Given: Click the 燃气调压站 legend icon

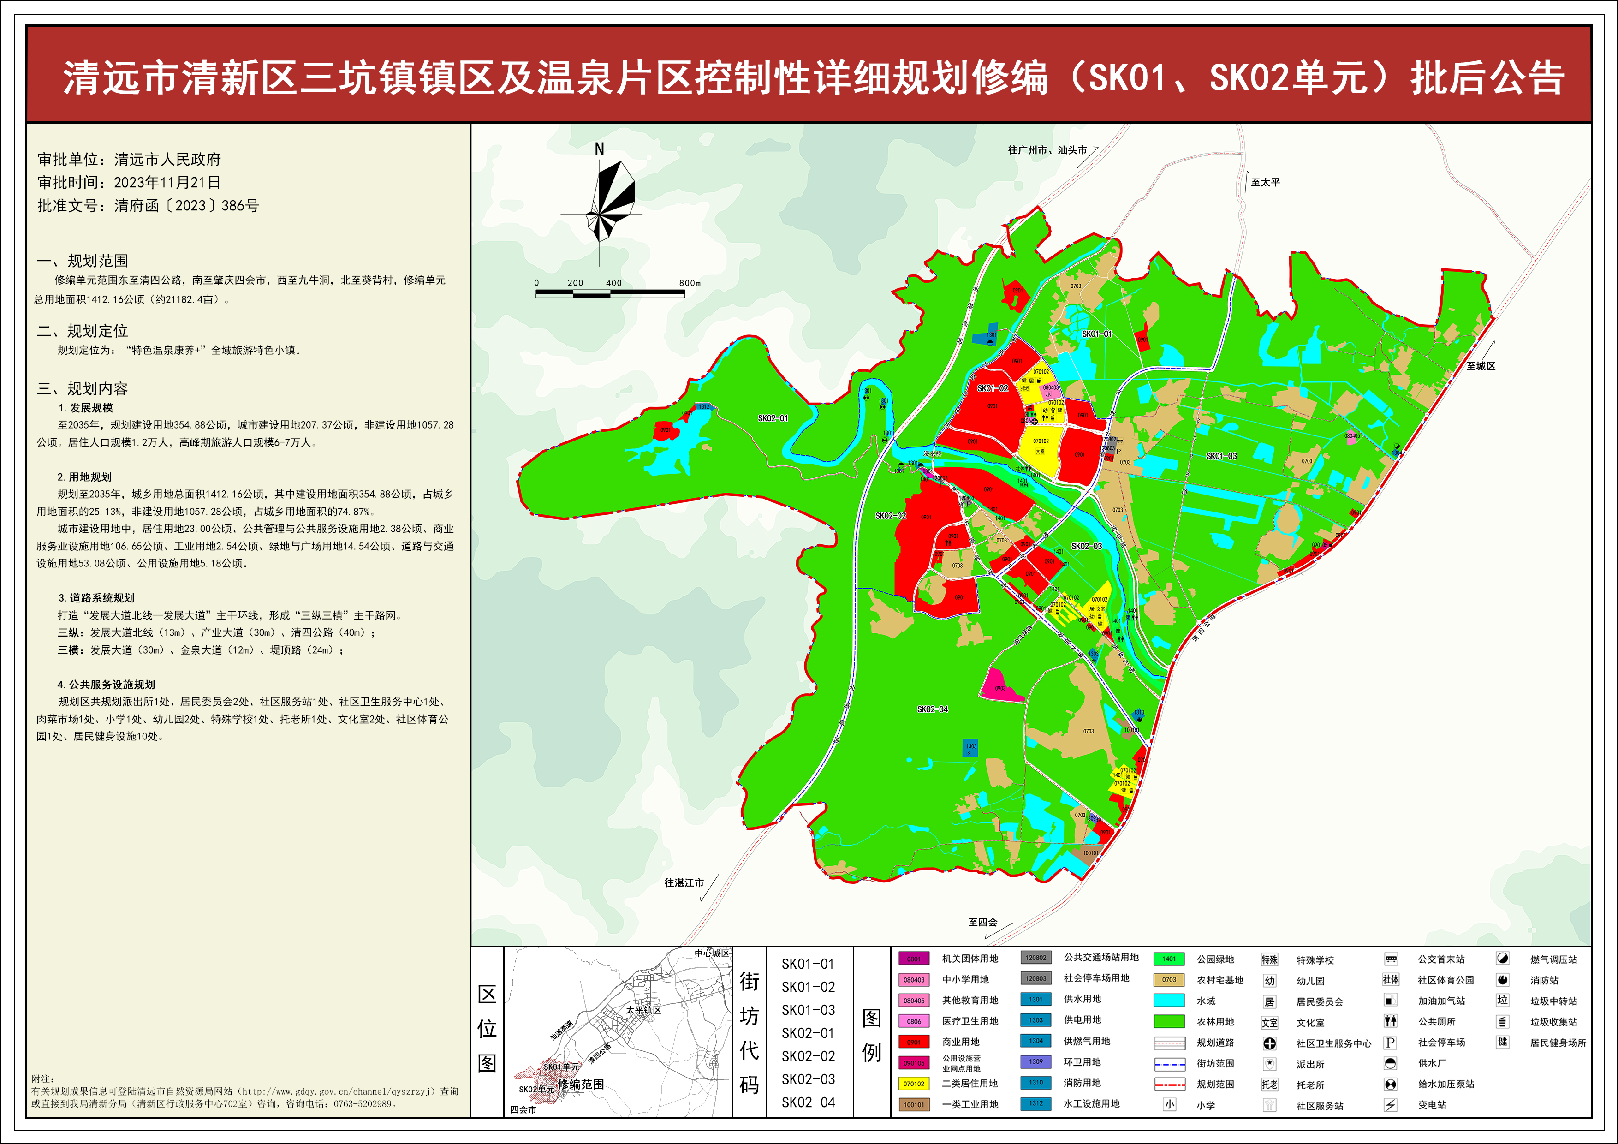Looking at the screenshot, I should click(x=1502, y=959).
